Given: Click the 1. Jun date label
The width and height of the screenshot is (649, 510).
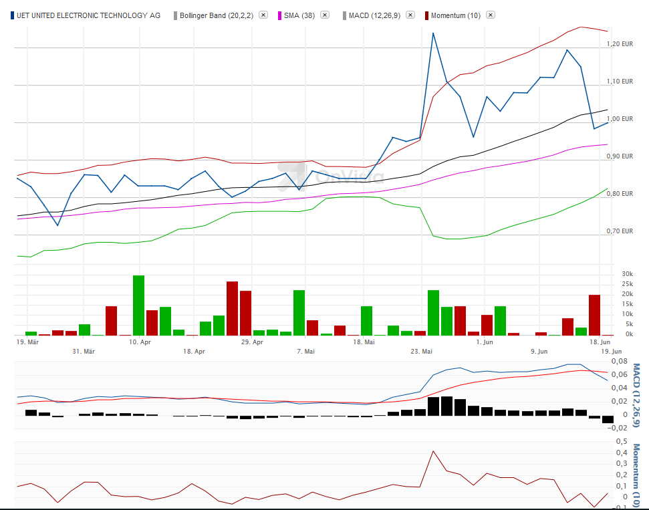Looking at the screenshot, I should pos(485,342).
